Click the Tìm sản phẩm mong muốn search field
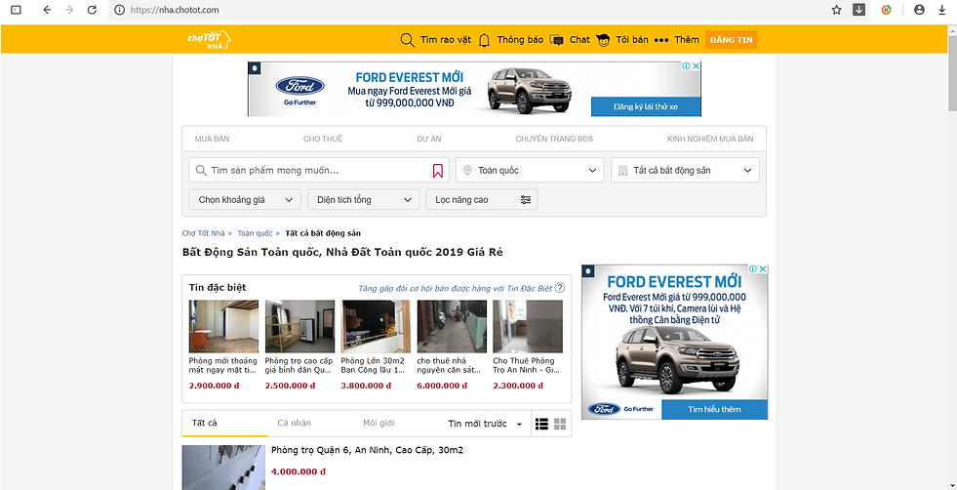957x490 pixels. pos(319,171)
